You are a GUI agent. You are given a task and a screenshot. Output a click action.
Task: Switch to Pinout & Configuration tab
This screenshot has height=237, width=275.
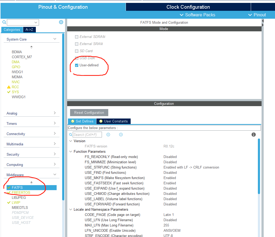tap(63, 7)
